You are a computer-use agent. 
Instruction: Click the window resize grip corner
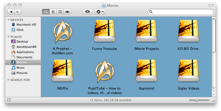click(213, 101)
